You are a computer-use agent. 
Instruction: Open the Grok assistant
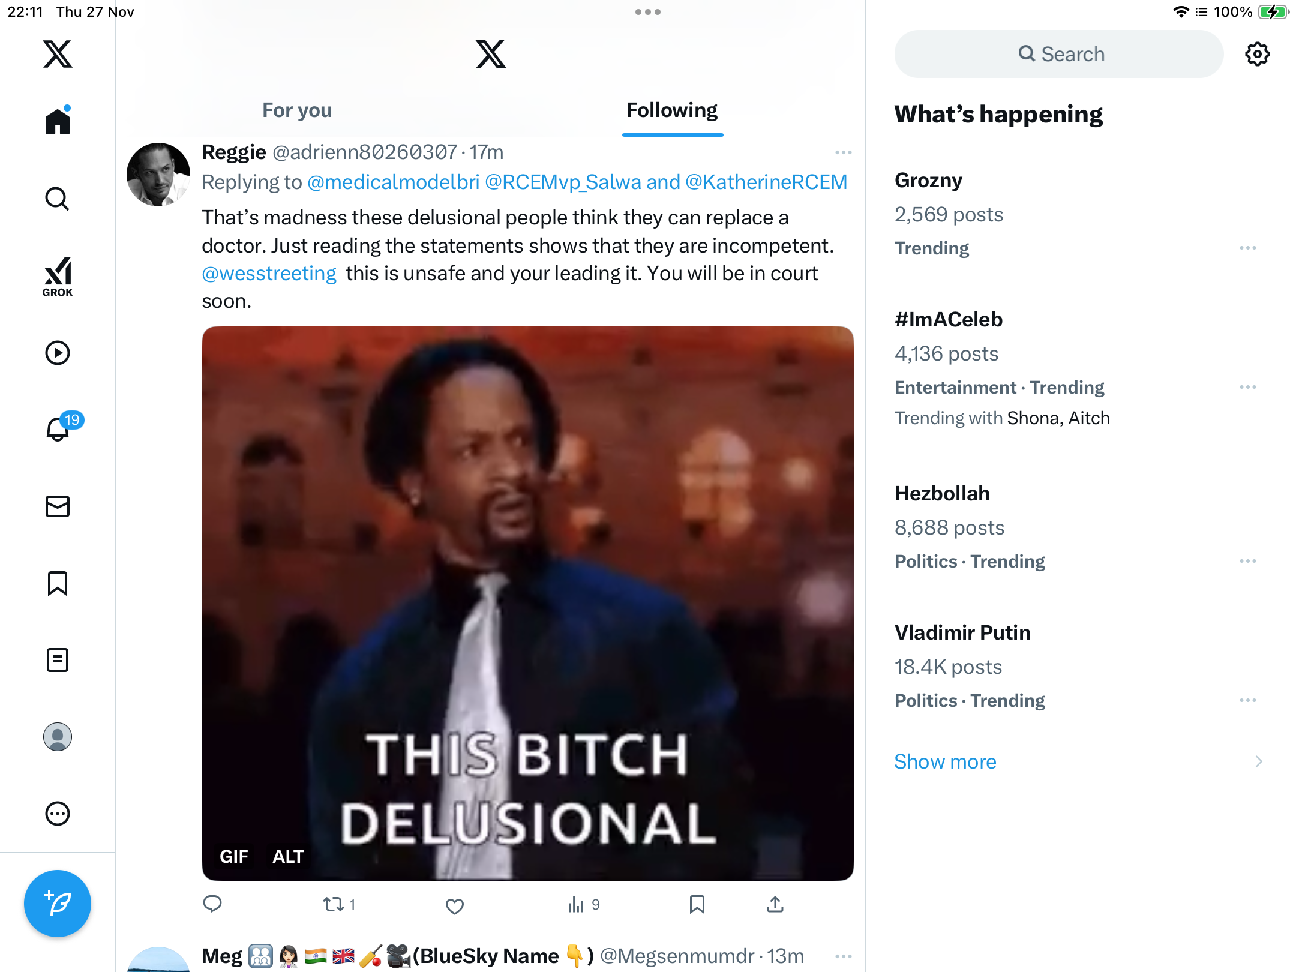58,277
